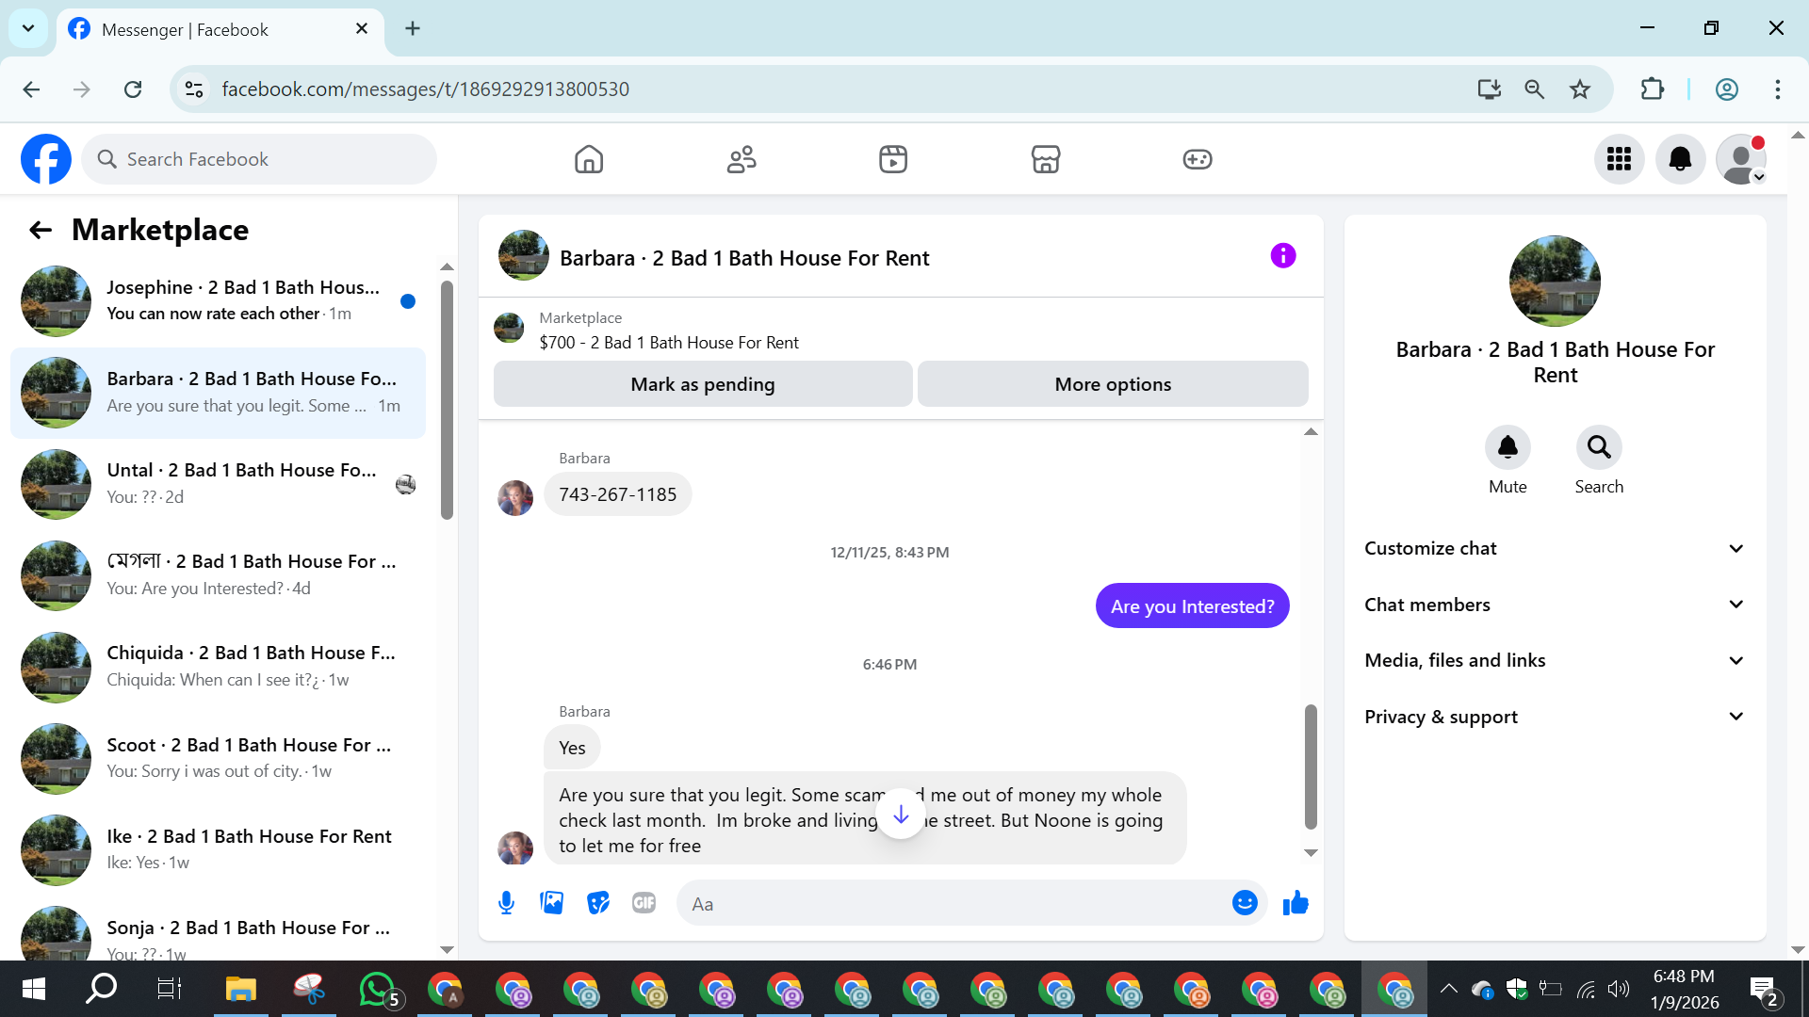
Task: Expand Privacy & support section
Action: tap(1555, 717)
